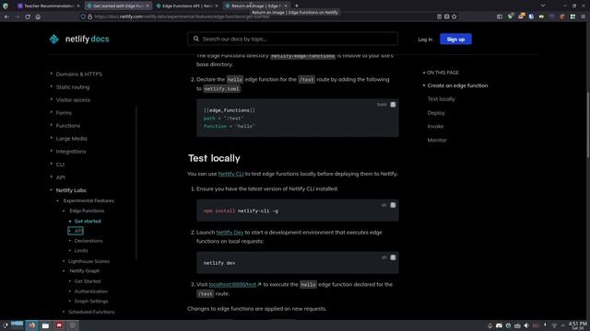Open the Netlify Dev link

230,233
